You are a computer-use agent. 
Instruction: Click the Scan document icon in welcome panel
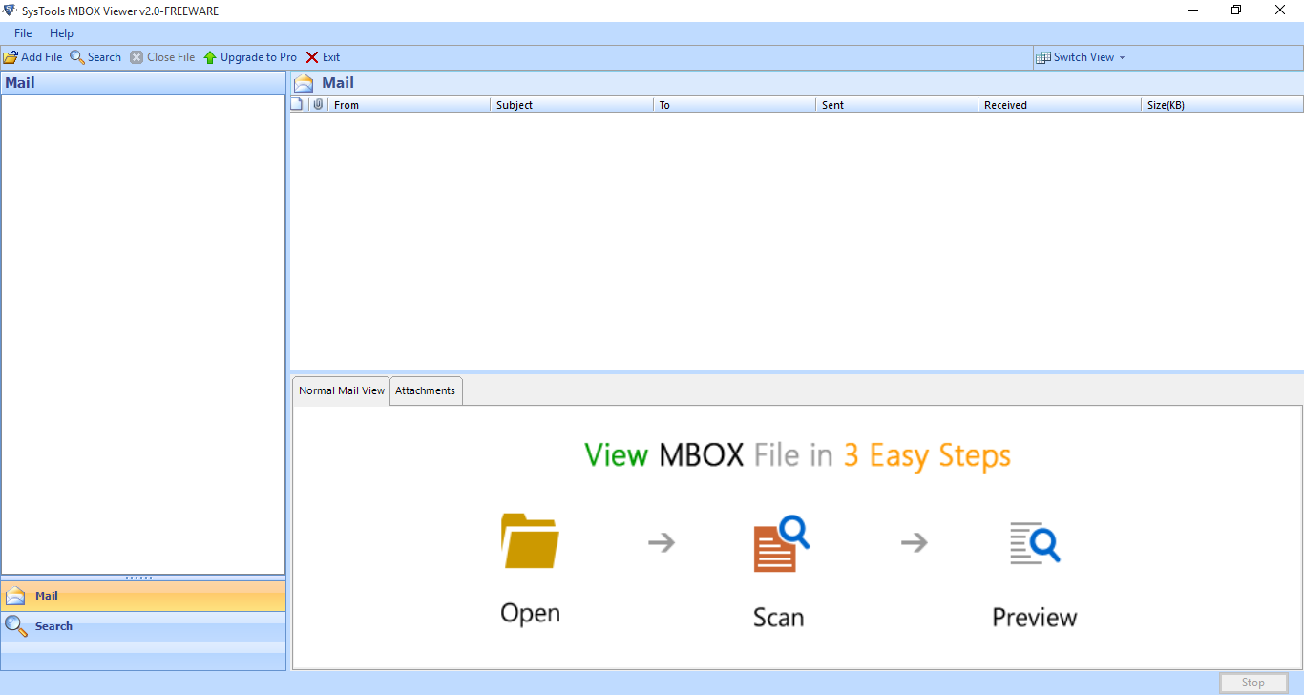pos(780,543)
